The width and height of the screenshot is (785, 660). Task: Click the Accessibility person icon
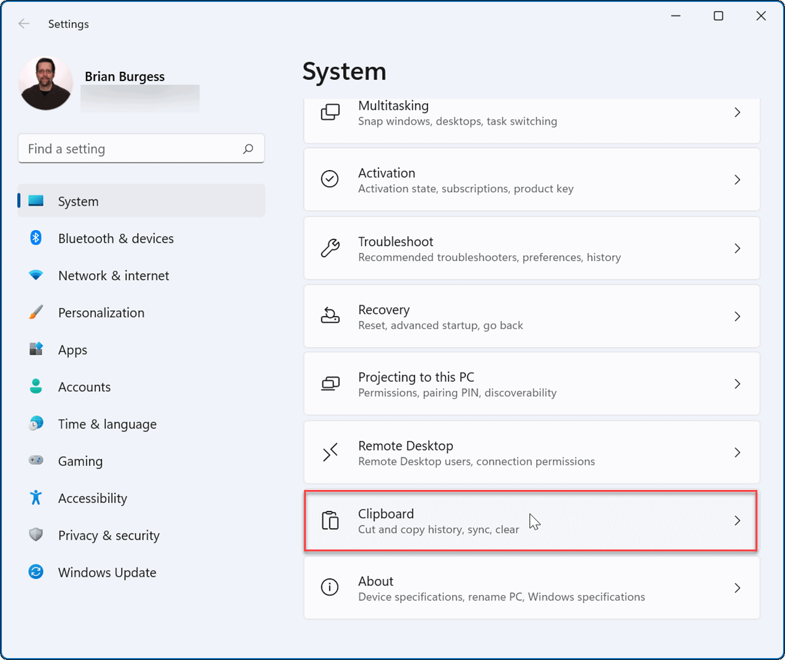point(36,498)
